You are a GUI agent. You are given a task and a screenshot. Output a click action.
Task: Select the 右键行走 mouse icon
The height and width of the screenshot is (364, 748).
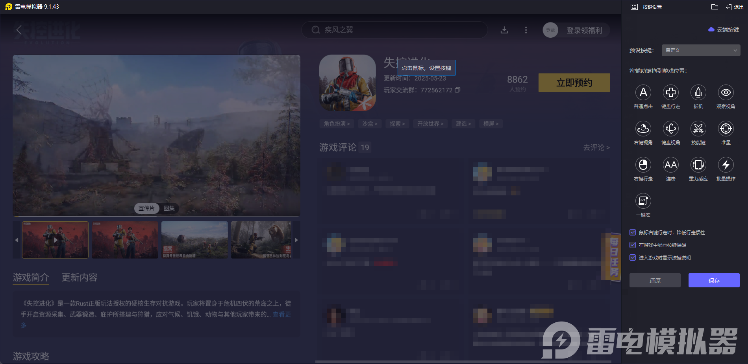tap(643, 165)
